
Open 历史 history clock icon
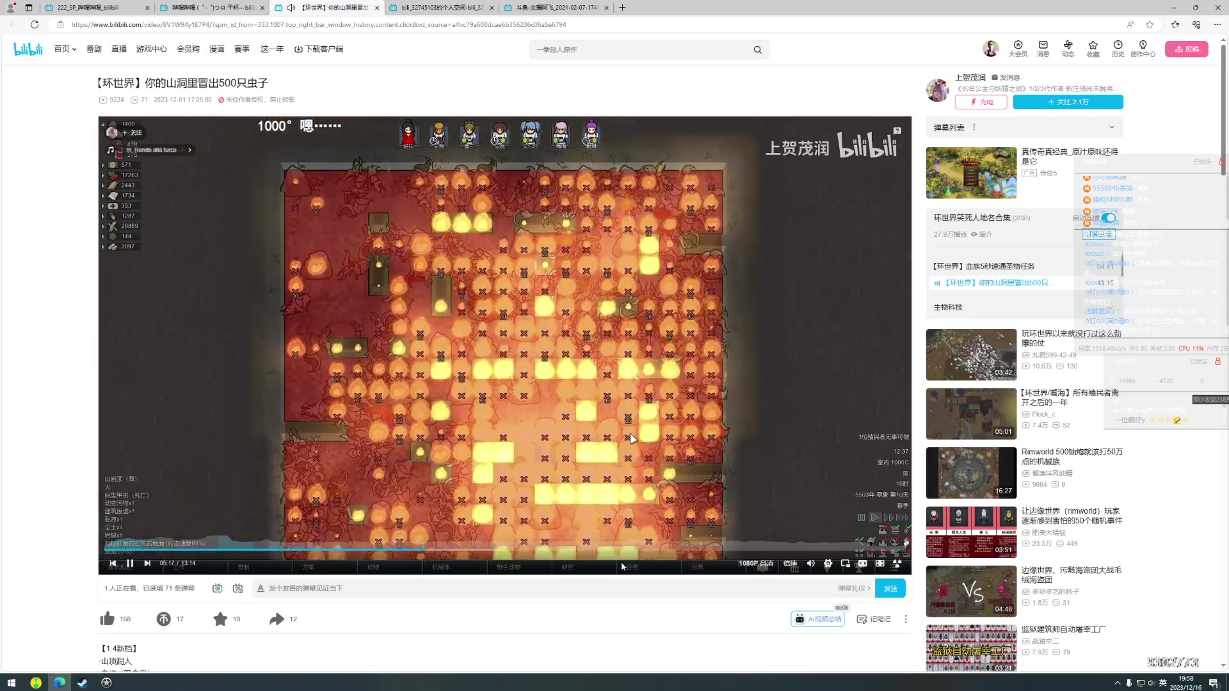click(x=1118, y=49)
